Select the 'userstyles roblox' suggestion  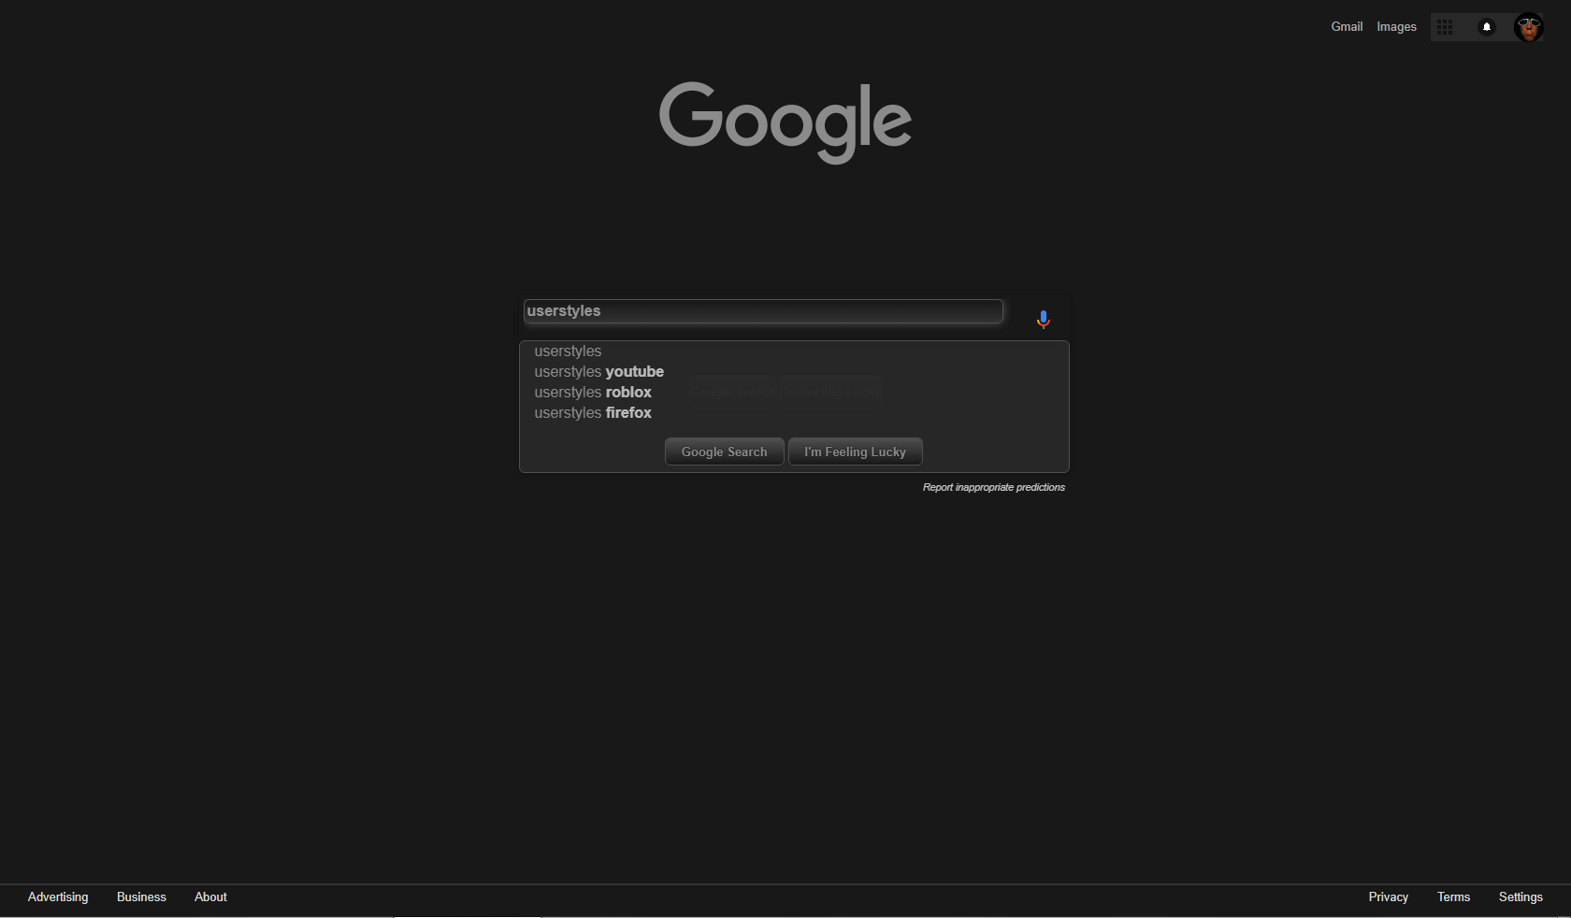(x=794, y=393)
